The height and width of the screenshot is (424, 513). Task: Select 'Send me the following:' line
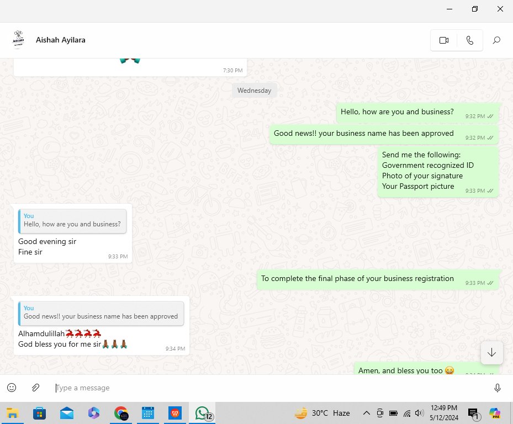(421, 155)
